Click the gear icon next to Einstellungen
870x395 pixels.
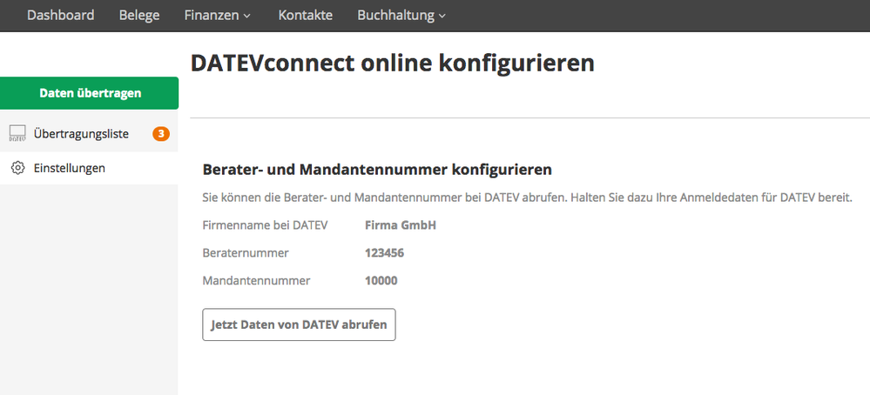17,168
